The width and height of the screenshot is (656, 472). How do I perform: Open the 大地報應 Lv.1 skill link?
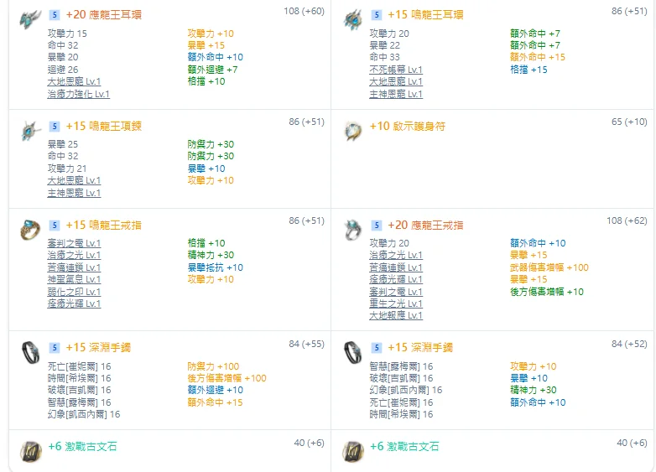[x=396, y=316]
